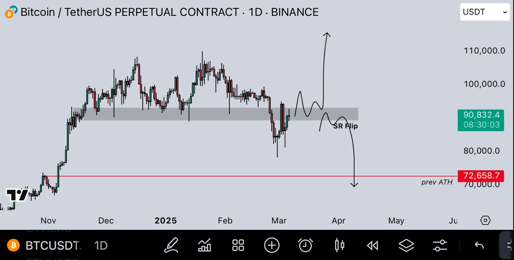Tap the plus circle add button
The image size is (514, 260).
(x=272, y=246)
